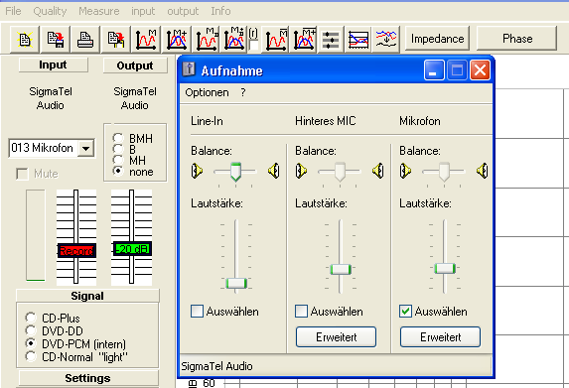Select DVD-DD signal option
Viewport: 569px width, 388px height.
[31, 330]
